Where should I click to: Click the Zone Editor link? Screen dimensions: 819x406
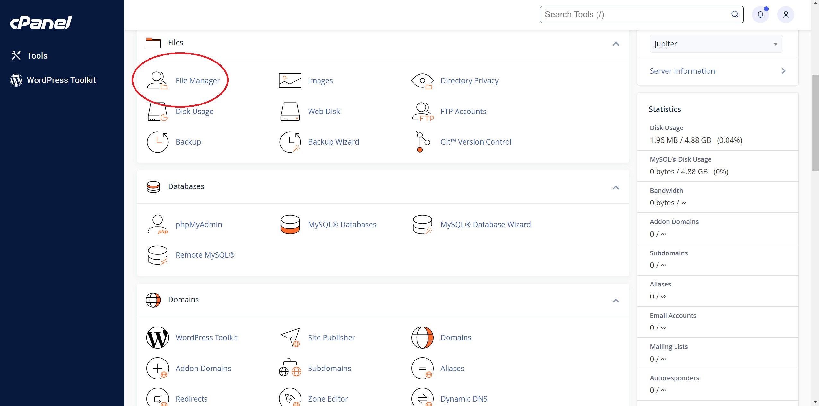click(327, 399)
